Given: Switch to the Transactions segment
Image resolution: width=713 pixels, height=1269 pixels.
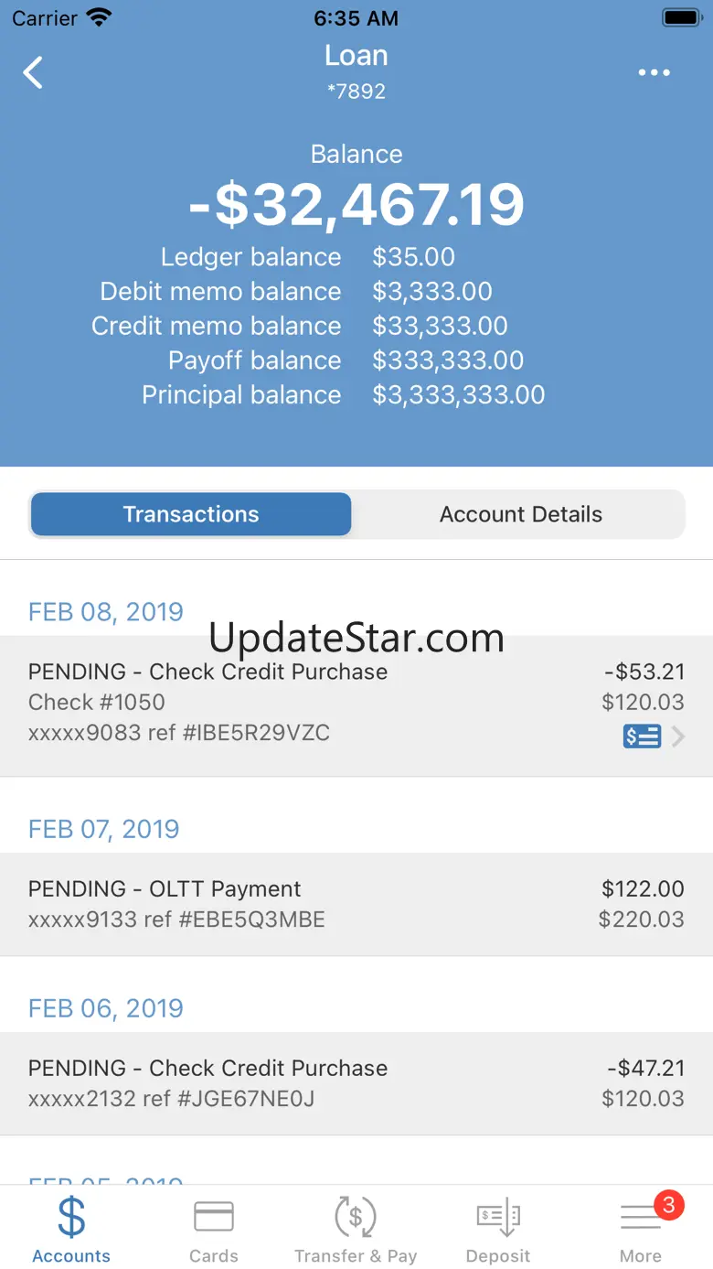Looking at the screenshot, I should 191,514.
